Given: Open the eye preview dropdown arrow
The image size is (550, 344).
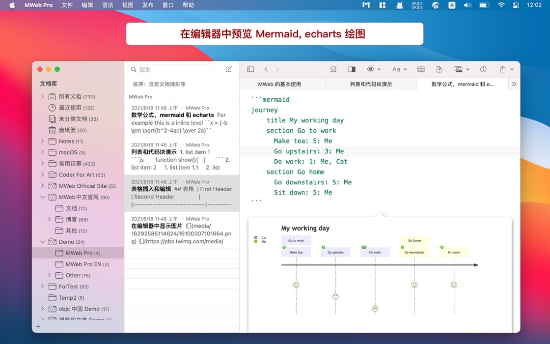Looking at the screenshot, I should (379, 69).
